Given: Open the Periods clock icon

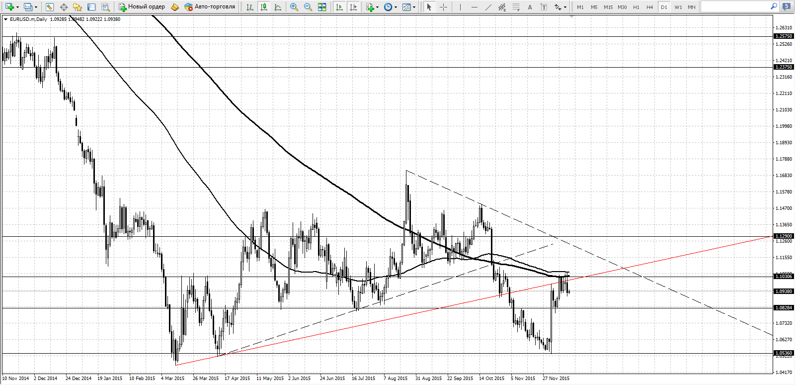Looking at the screenshot, I should tap(388, 7).
